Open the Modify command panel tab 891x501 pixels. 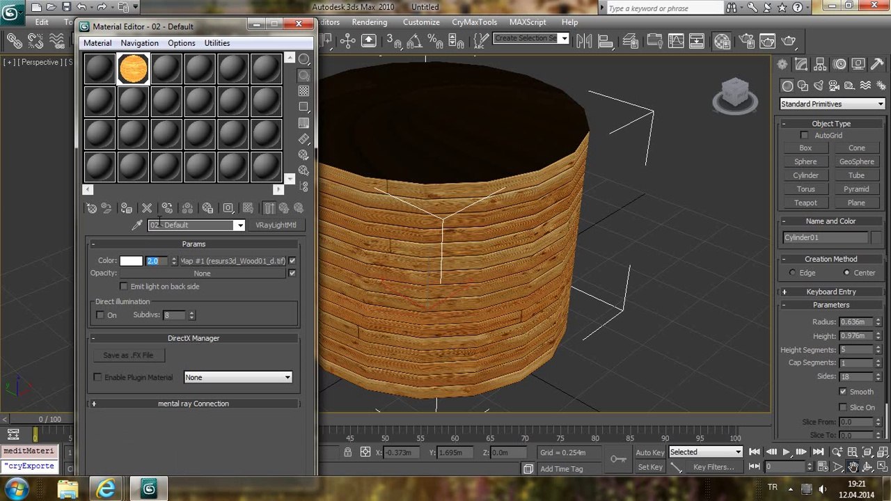point(801,65)
